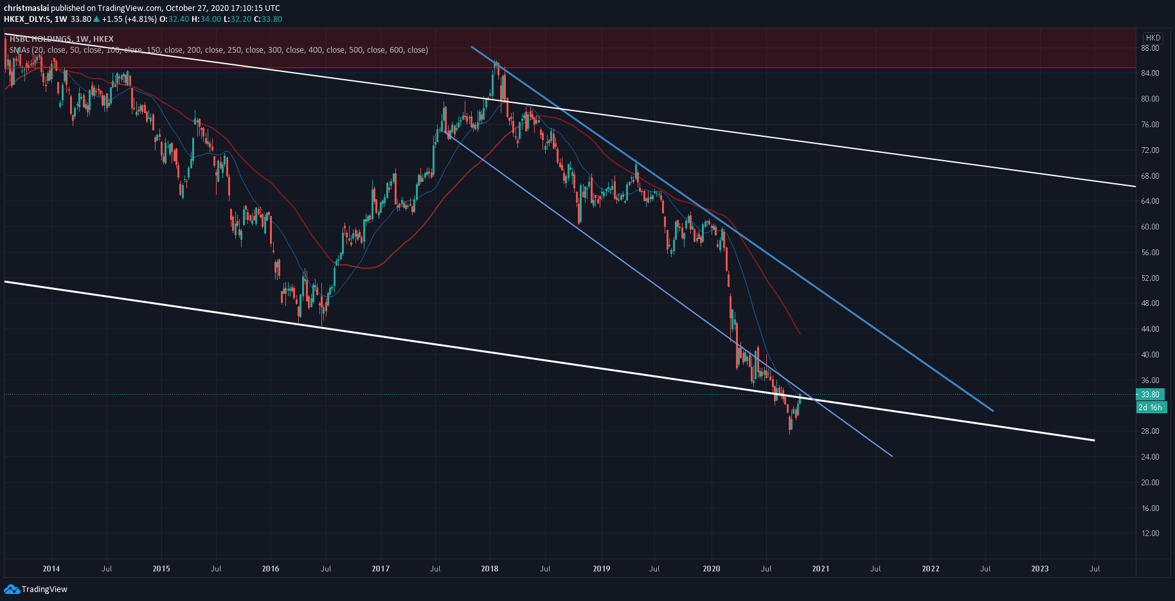Click the close value C:33.80
Viewport: 1175px width, 601px height.
[268, 19]
